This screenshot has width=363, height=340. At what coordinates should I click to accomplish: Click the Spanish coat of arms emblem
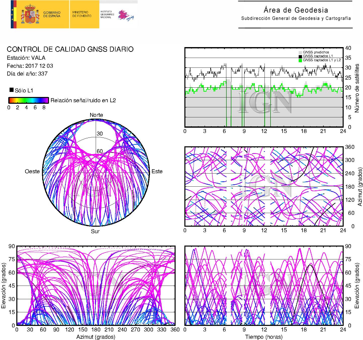(30, 14)
